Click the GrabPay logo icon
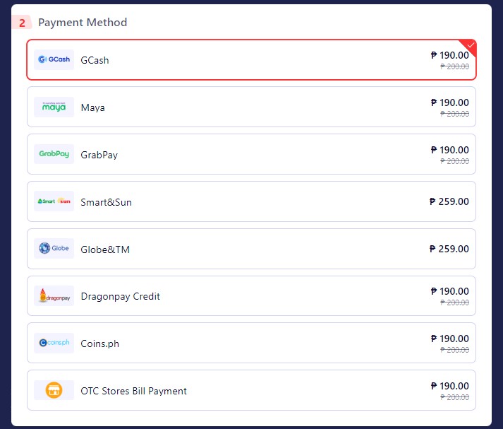This screenshot has height=429, width=503. (x=54, y=154)
